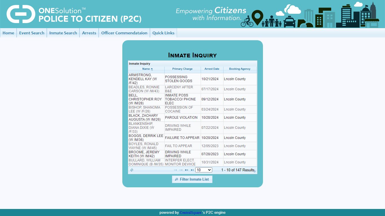Go to next page of results
Viewport: 385px width, 216px height.
click(187, 170)
